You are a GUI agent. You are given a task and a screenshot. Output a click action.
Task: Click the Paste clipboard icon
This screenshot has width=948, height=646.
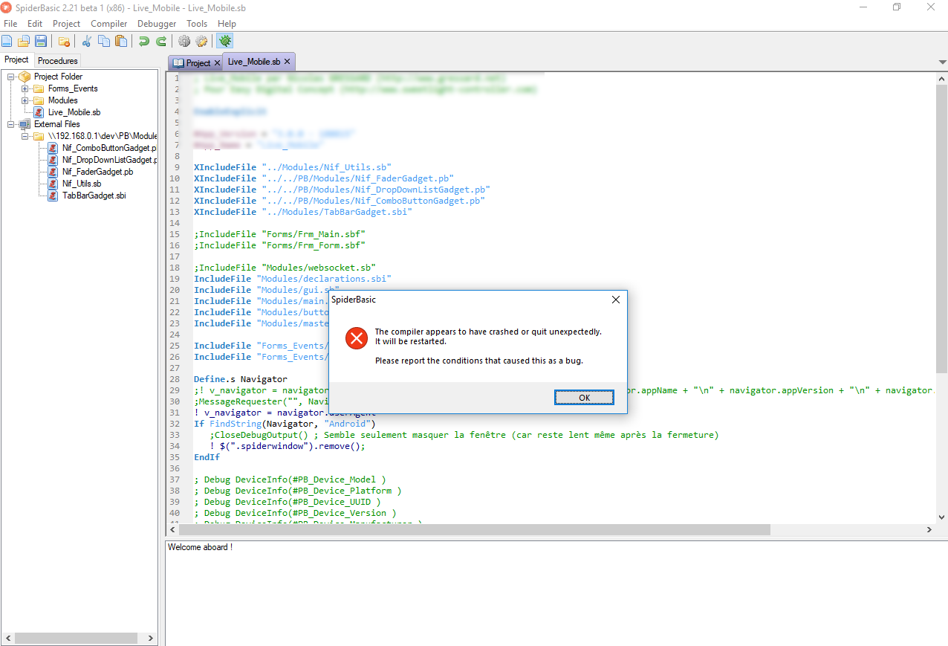(121, 41)
